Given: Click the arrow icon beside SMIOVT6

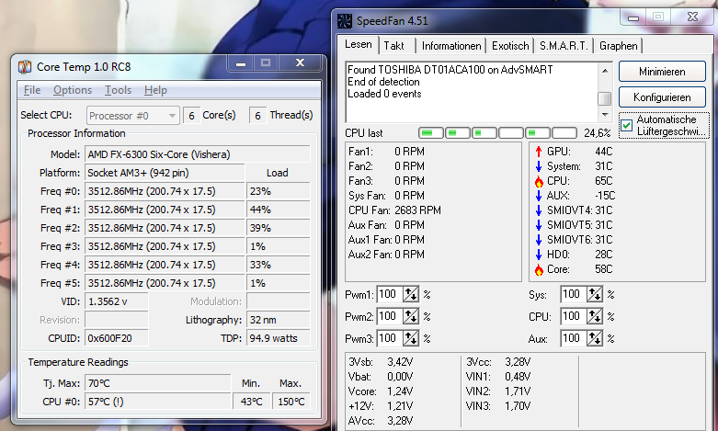Looking at the screenshot, I should (x=539, y=240).
